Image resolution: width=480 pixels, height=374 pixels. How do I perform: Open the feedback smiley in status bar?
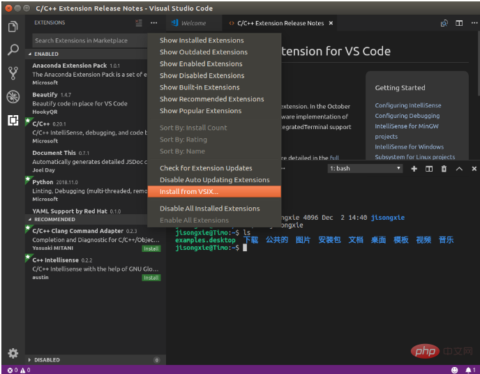coord(455,370)
